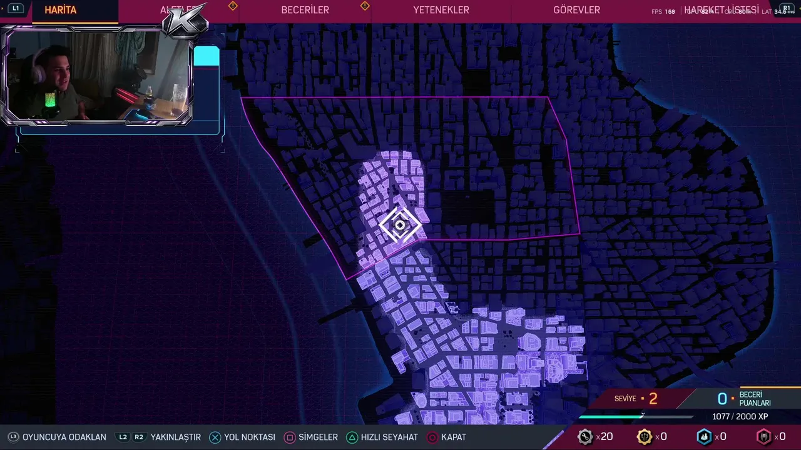Use HIZLI SEYAHAT fast travel
Screen dimensions: 801x450
tap(389, 437)
